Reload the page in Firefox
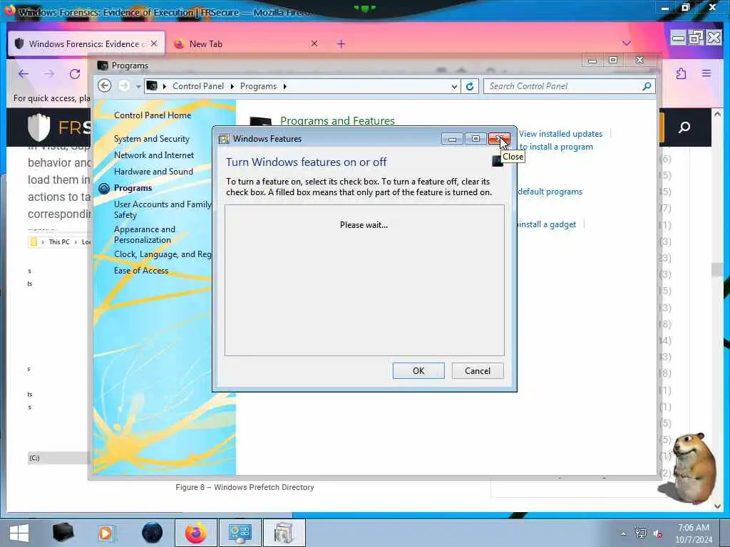 [74, 73]
